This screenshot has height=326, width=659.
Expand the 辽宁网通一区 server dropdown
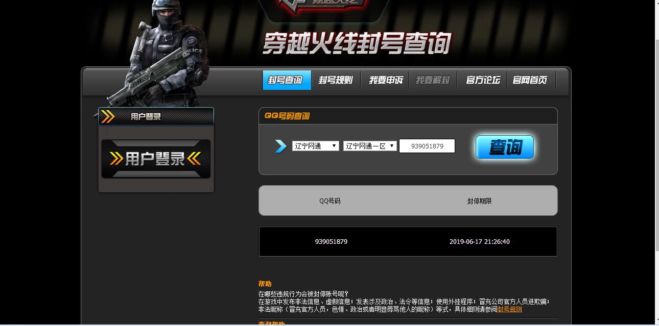[370, 146]
